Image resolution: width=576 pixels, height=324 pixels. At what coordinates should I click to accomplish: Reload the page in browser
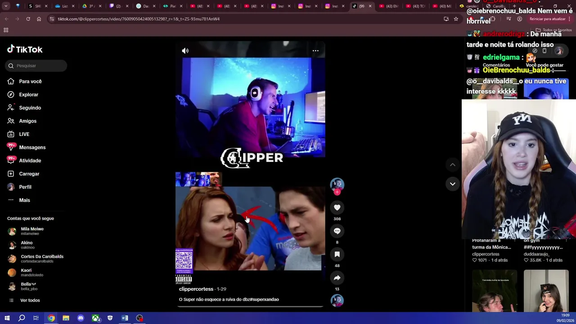[28, 19]
